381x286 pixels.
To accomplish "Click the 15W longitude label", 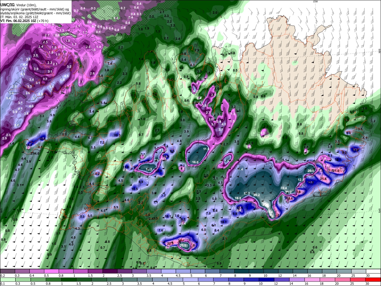I will (x=315, y=1).
